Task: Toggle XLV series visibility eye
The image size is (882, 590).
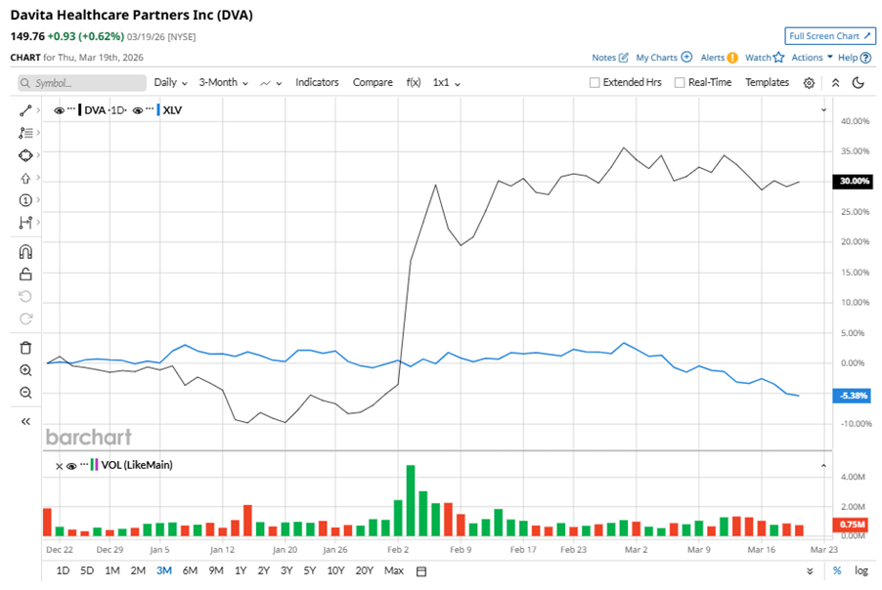Action: click(x=137, y=110)
